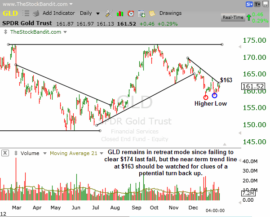Click the up-down arrows beside TheStockBandit.com

coord(5,32)
